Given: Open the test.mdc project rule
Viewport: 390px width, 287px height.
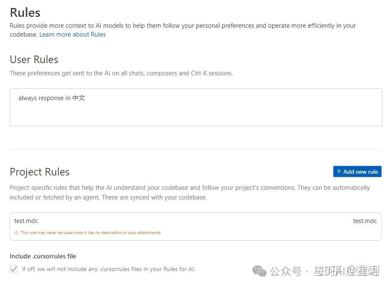Looking at the screenshot, I should (26, 221).
